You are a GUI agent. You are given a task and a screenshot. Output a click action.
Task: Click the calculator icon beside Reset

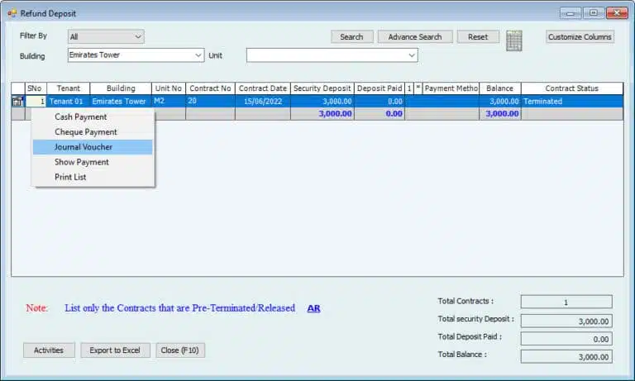tap(514, 40)
